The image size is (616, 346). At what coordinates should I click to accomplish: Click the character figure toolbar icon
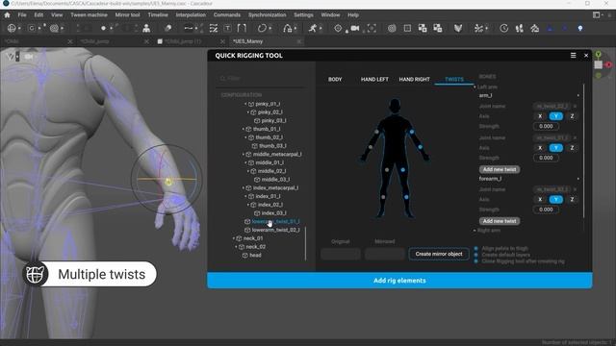point(146,28)
